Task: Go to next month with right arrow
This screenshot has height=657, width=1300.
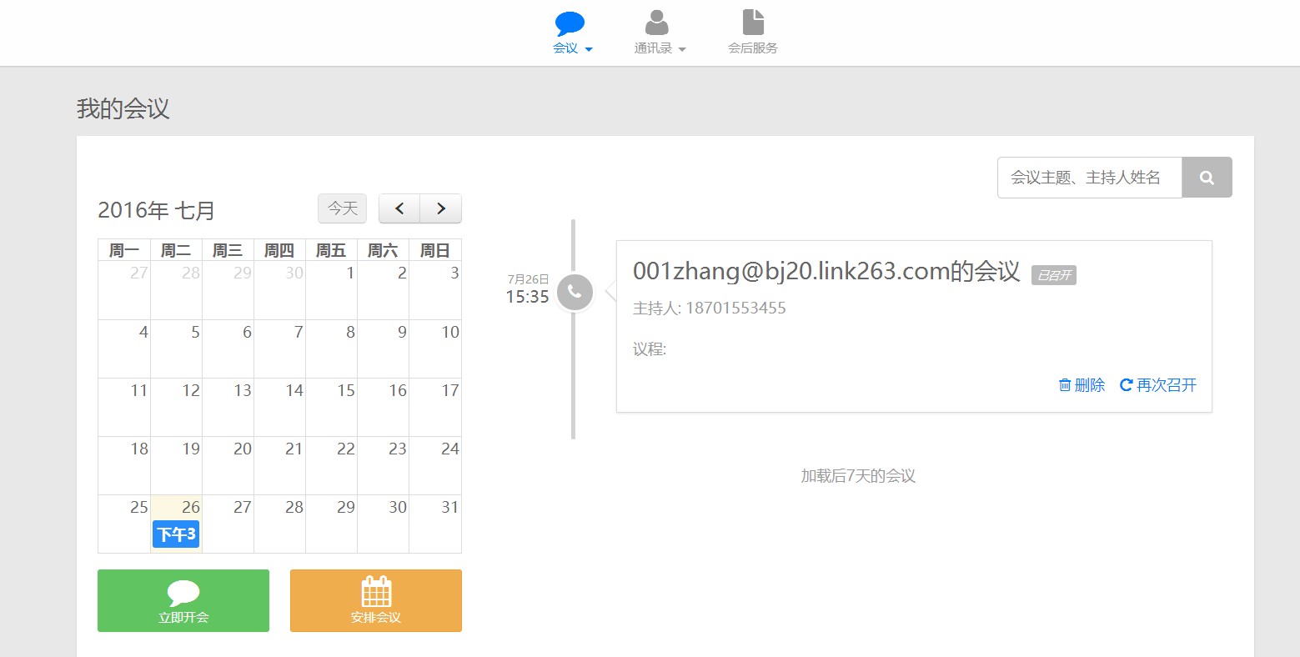Action: 441,208
